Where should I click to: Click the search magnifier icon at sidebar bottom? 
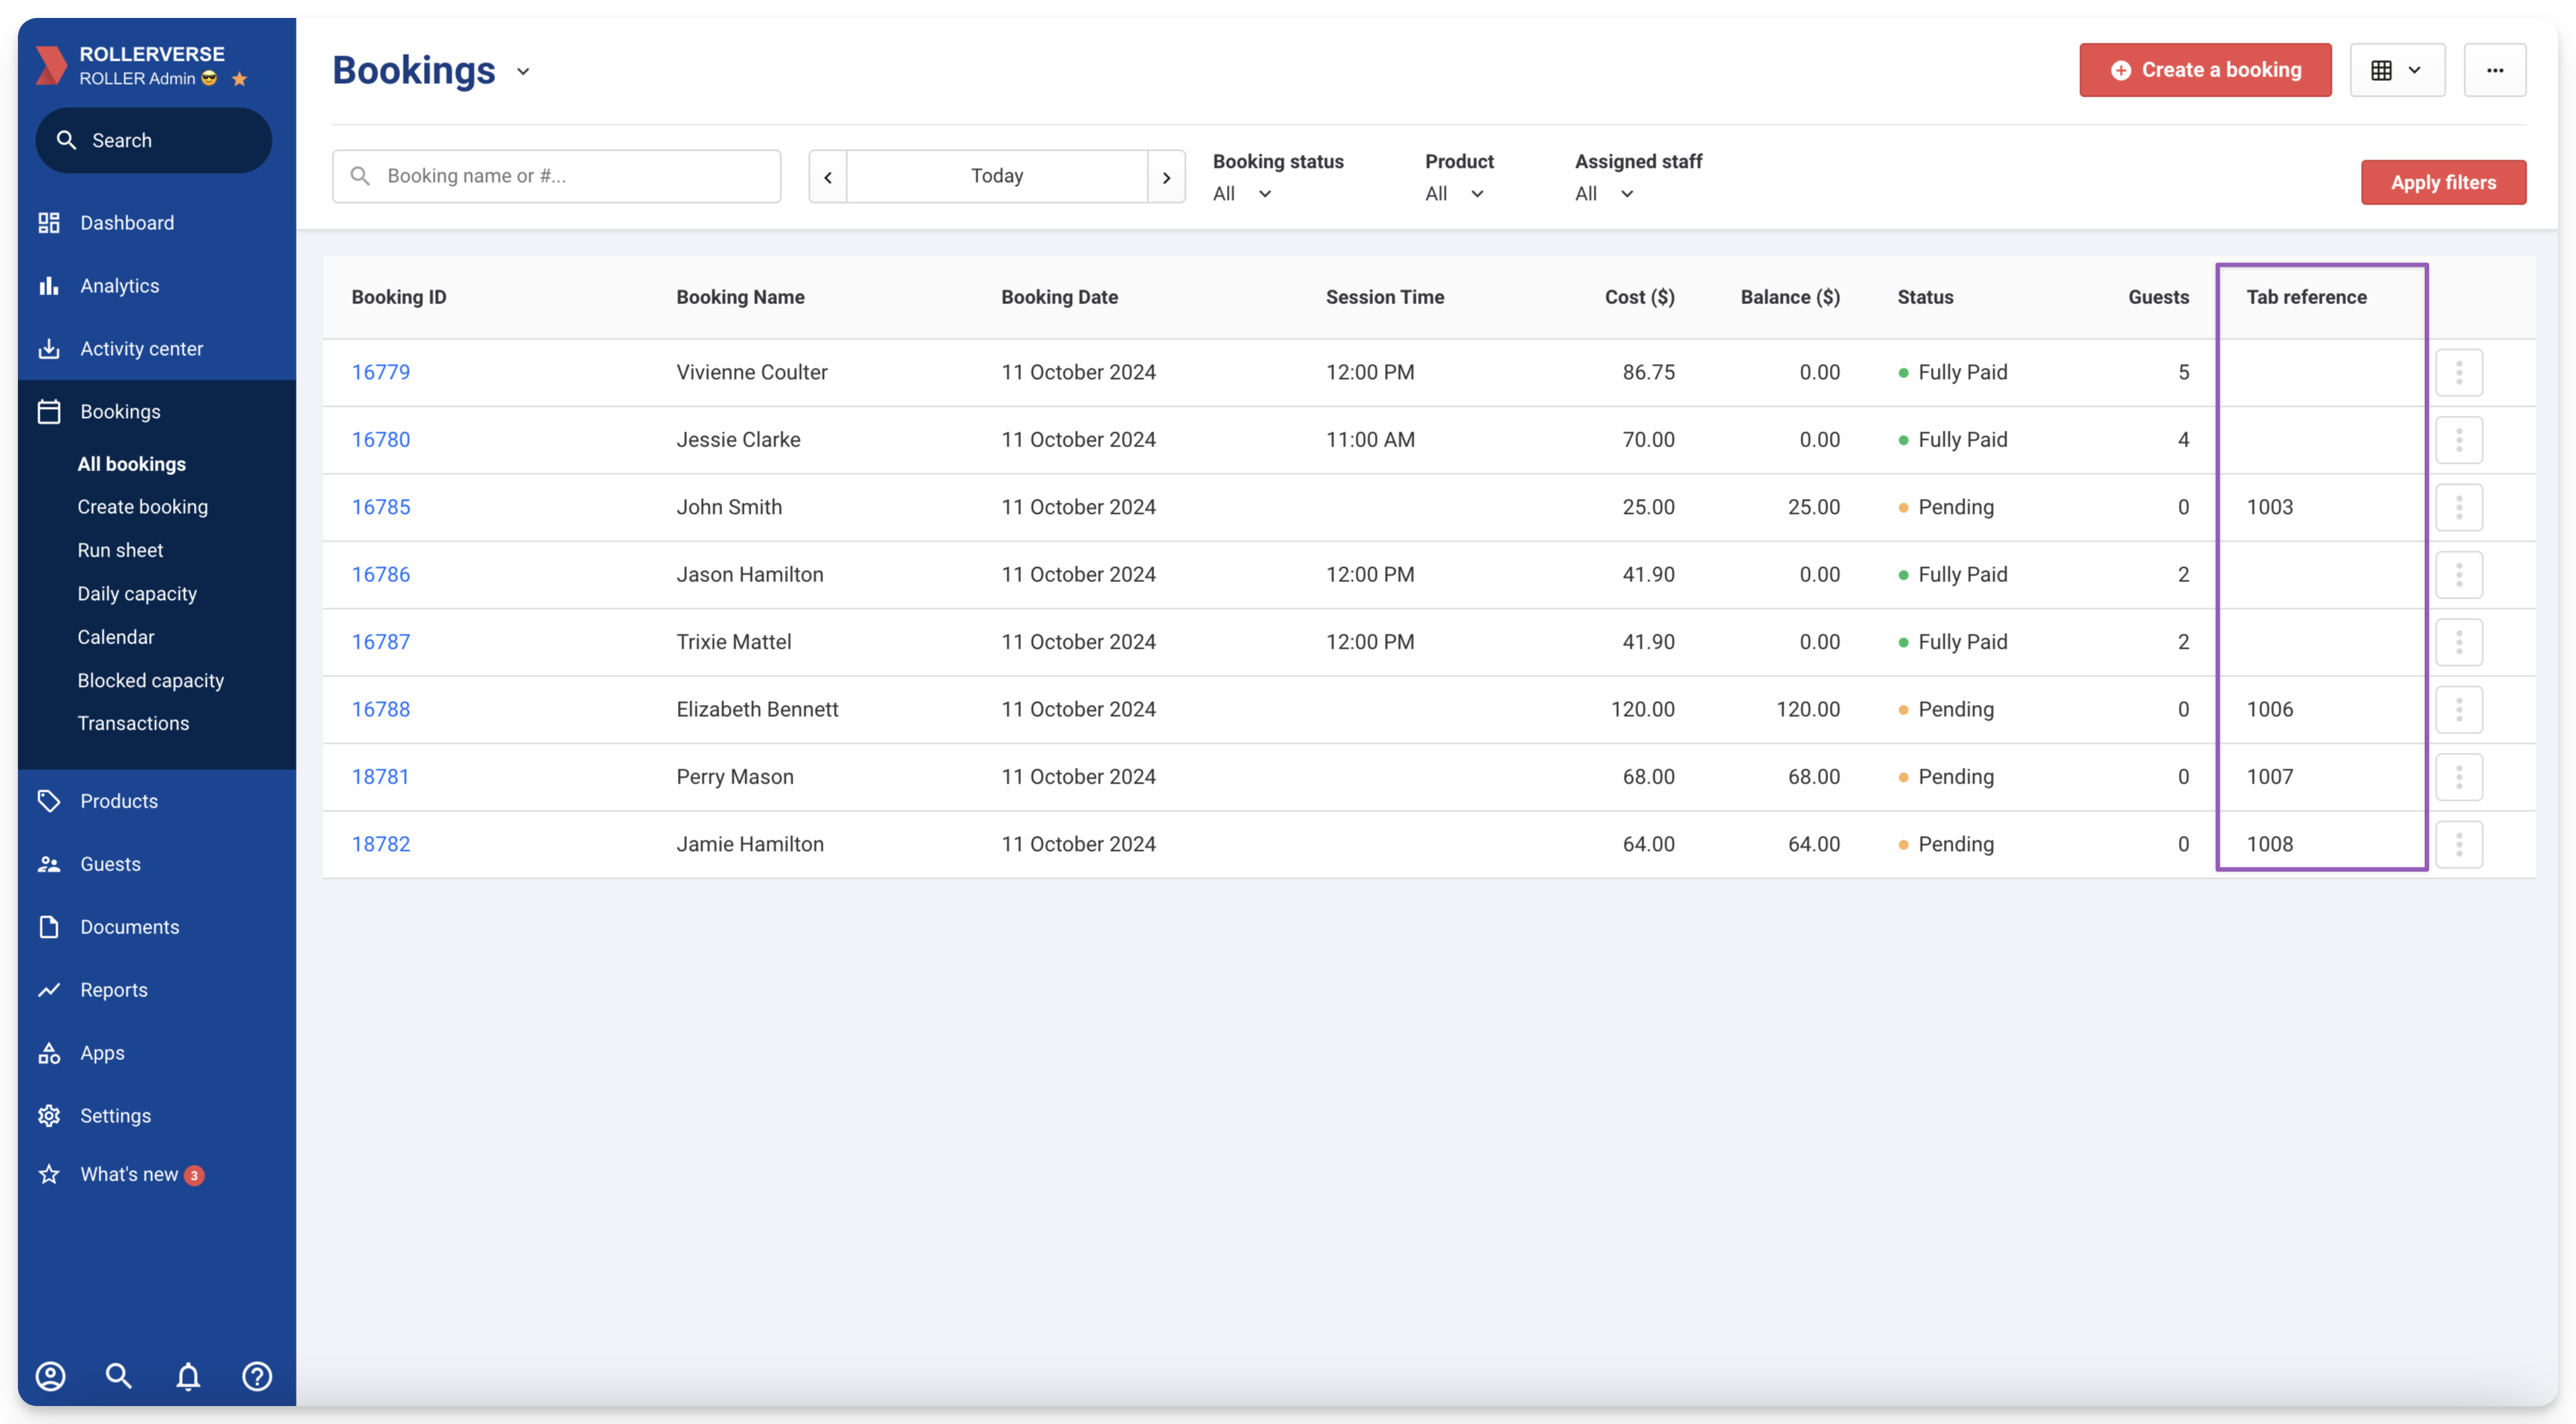point(119,1377)
